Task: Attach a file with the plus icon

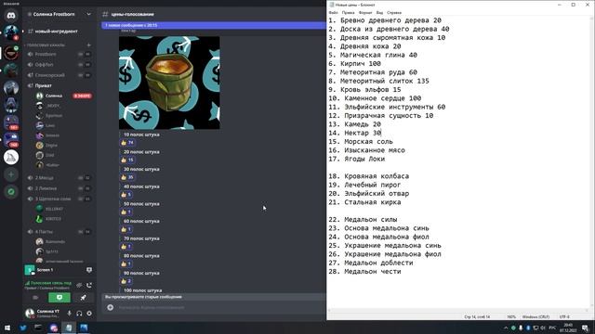Action: [x=110, y=307]
